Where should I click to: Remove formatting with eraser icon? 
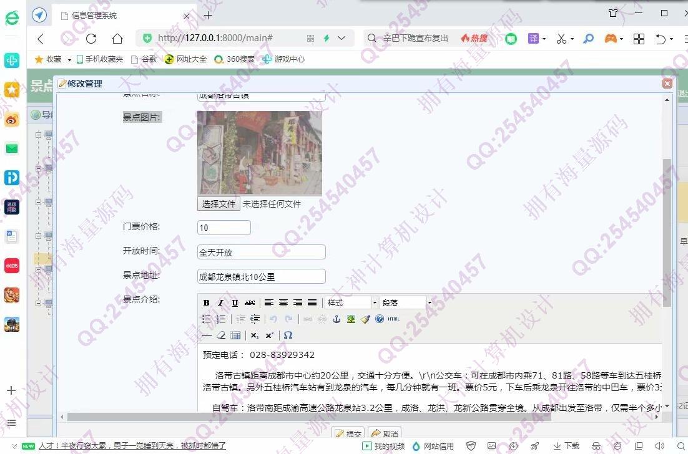pos(221,336)
